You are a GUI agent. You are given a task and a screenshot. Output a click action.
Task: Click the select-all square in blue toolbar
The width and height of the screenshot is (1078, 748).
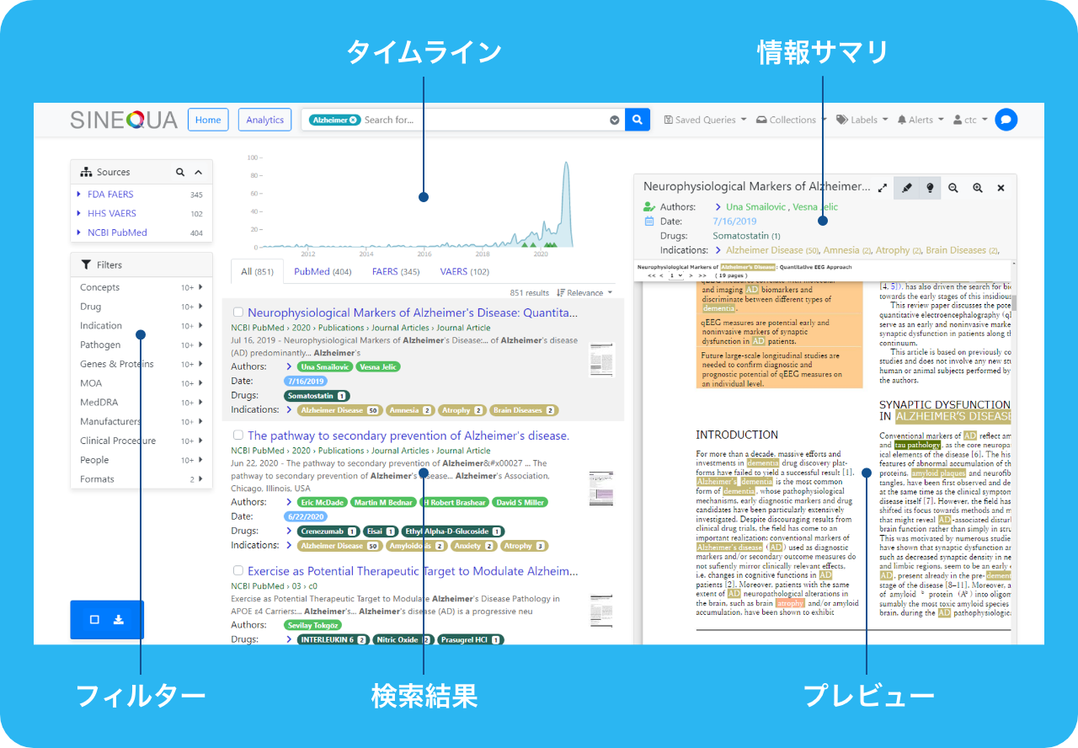(94, 619)
